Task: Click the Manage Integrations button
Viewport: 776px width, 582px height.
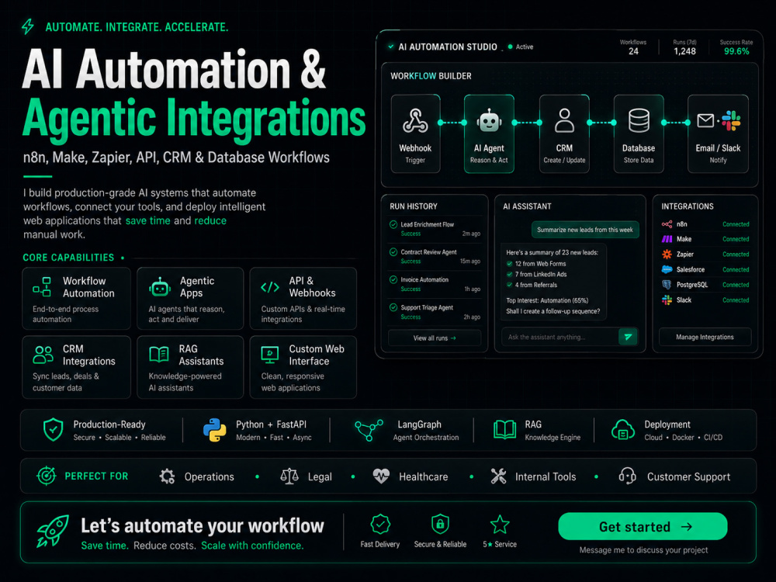Action: (705, 337)
